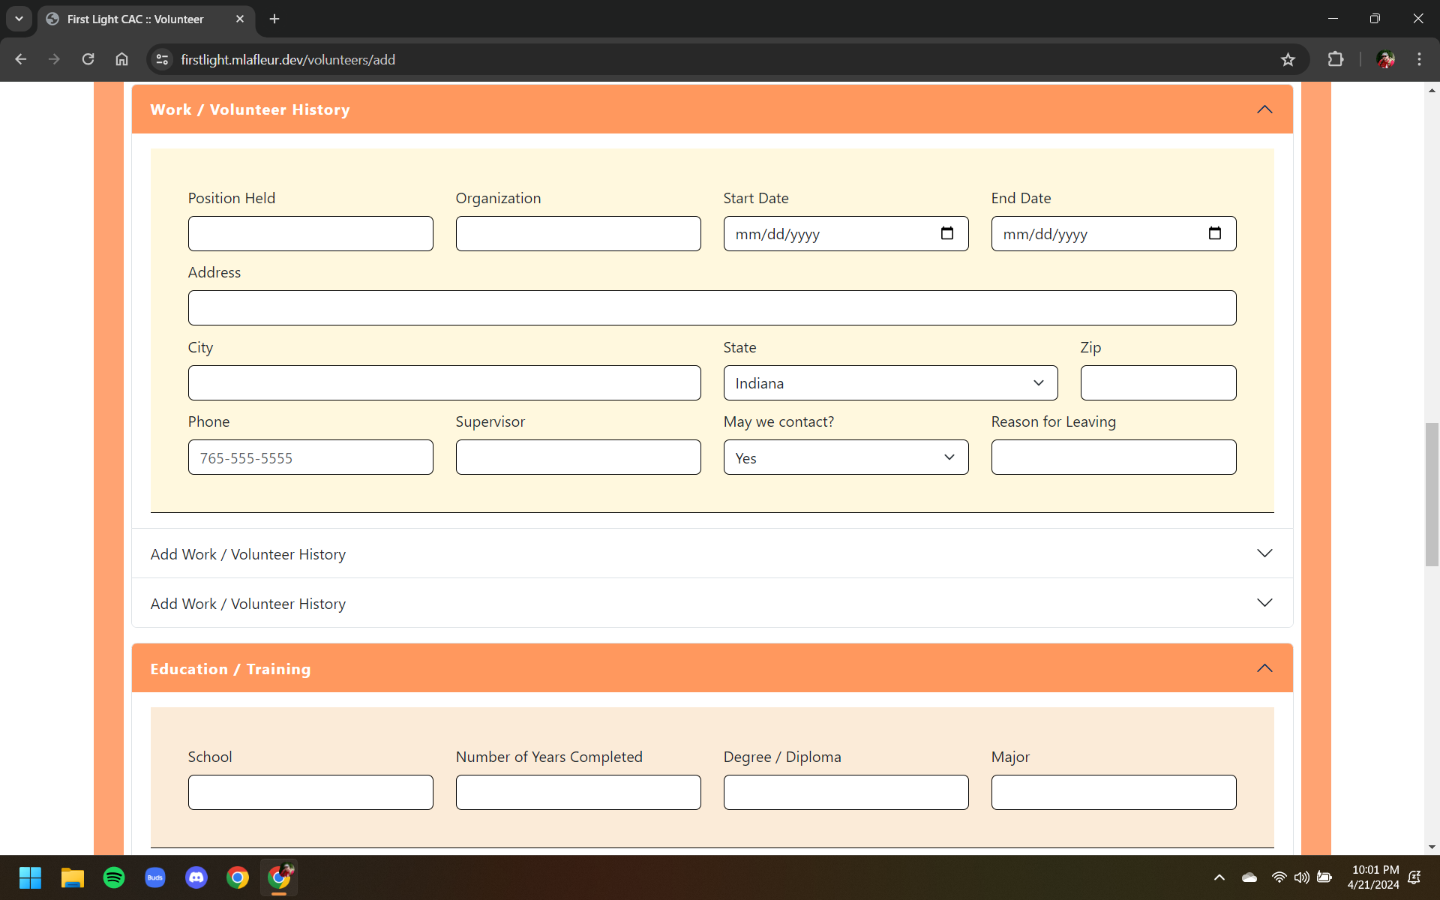The width and height of the screenshot is (1440, 900).
Task: Collapse the Work / Volunteer History section
Action: pos(1264,109)
